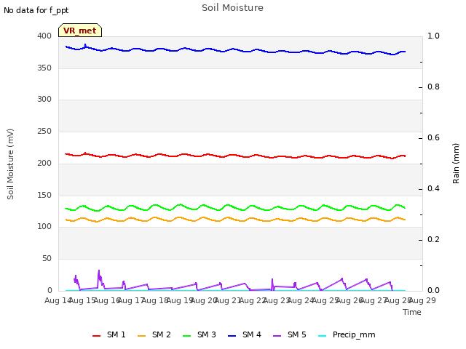Screen dimensions: 466x349
Task: Click the 0.4 tick on rain axis
Action: pyautogui.click(x=433, y=189)
